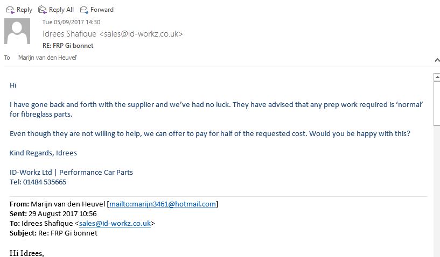Click the subject line RE: FRP Gi bonnet
The height and width of the screenshot is (257, 440).
68,46
